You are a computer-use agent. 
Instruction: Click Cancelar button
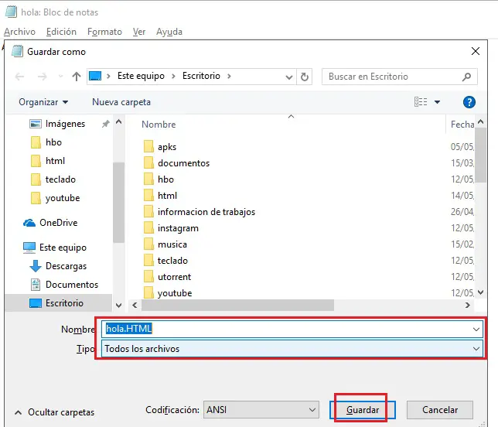[x=440, y=410]
